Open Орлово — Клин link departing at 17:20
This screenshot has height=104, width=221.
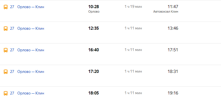(31, 71)
